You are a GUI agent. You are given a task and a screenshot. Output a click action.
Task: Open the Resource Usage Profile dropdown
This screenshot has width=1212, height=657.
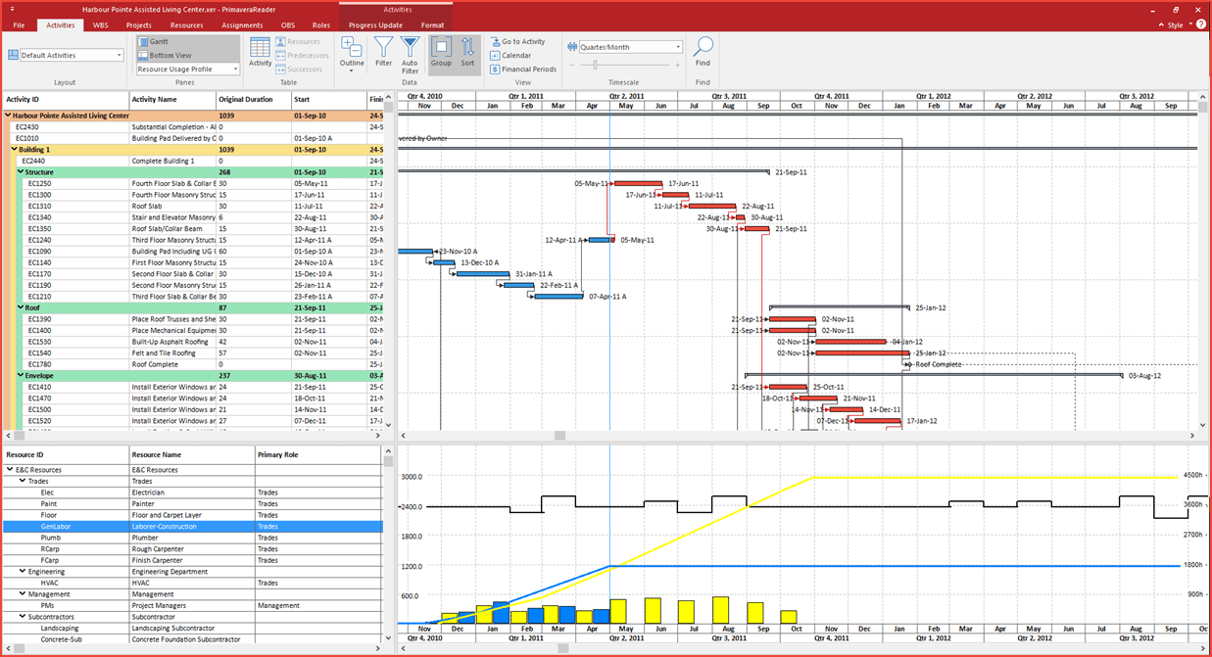click(235, 70)
